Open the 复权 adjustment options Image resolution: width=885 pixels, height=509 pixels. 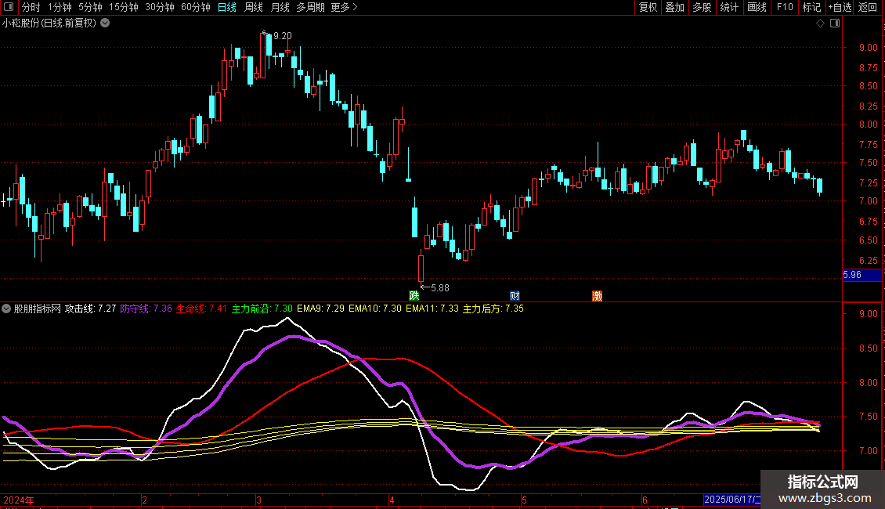648,7
